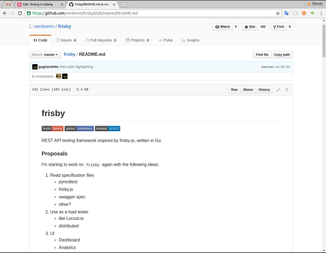The height and width of the screenshot is (253, 326).
Task: Click the "swagger spec" list item
Action: (72, 197)
